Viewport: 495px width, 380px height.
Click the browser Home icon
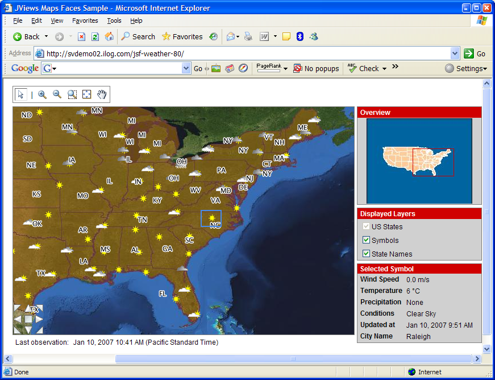click(109, 36)
